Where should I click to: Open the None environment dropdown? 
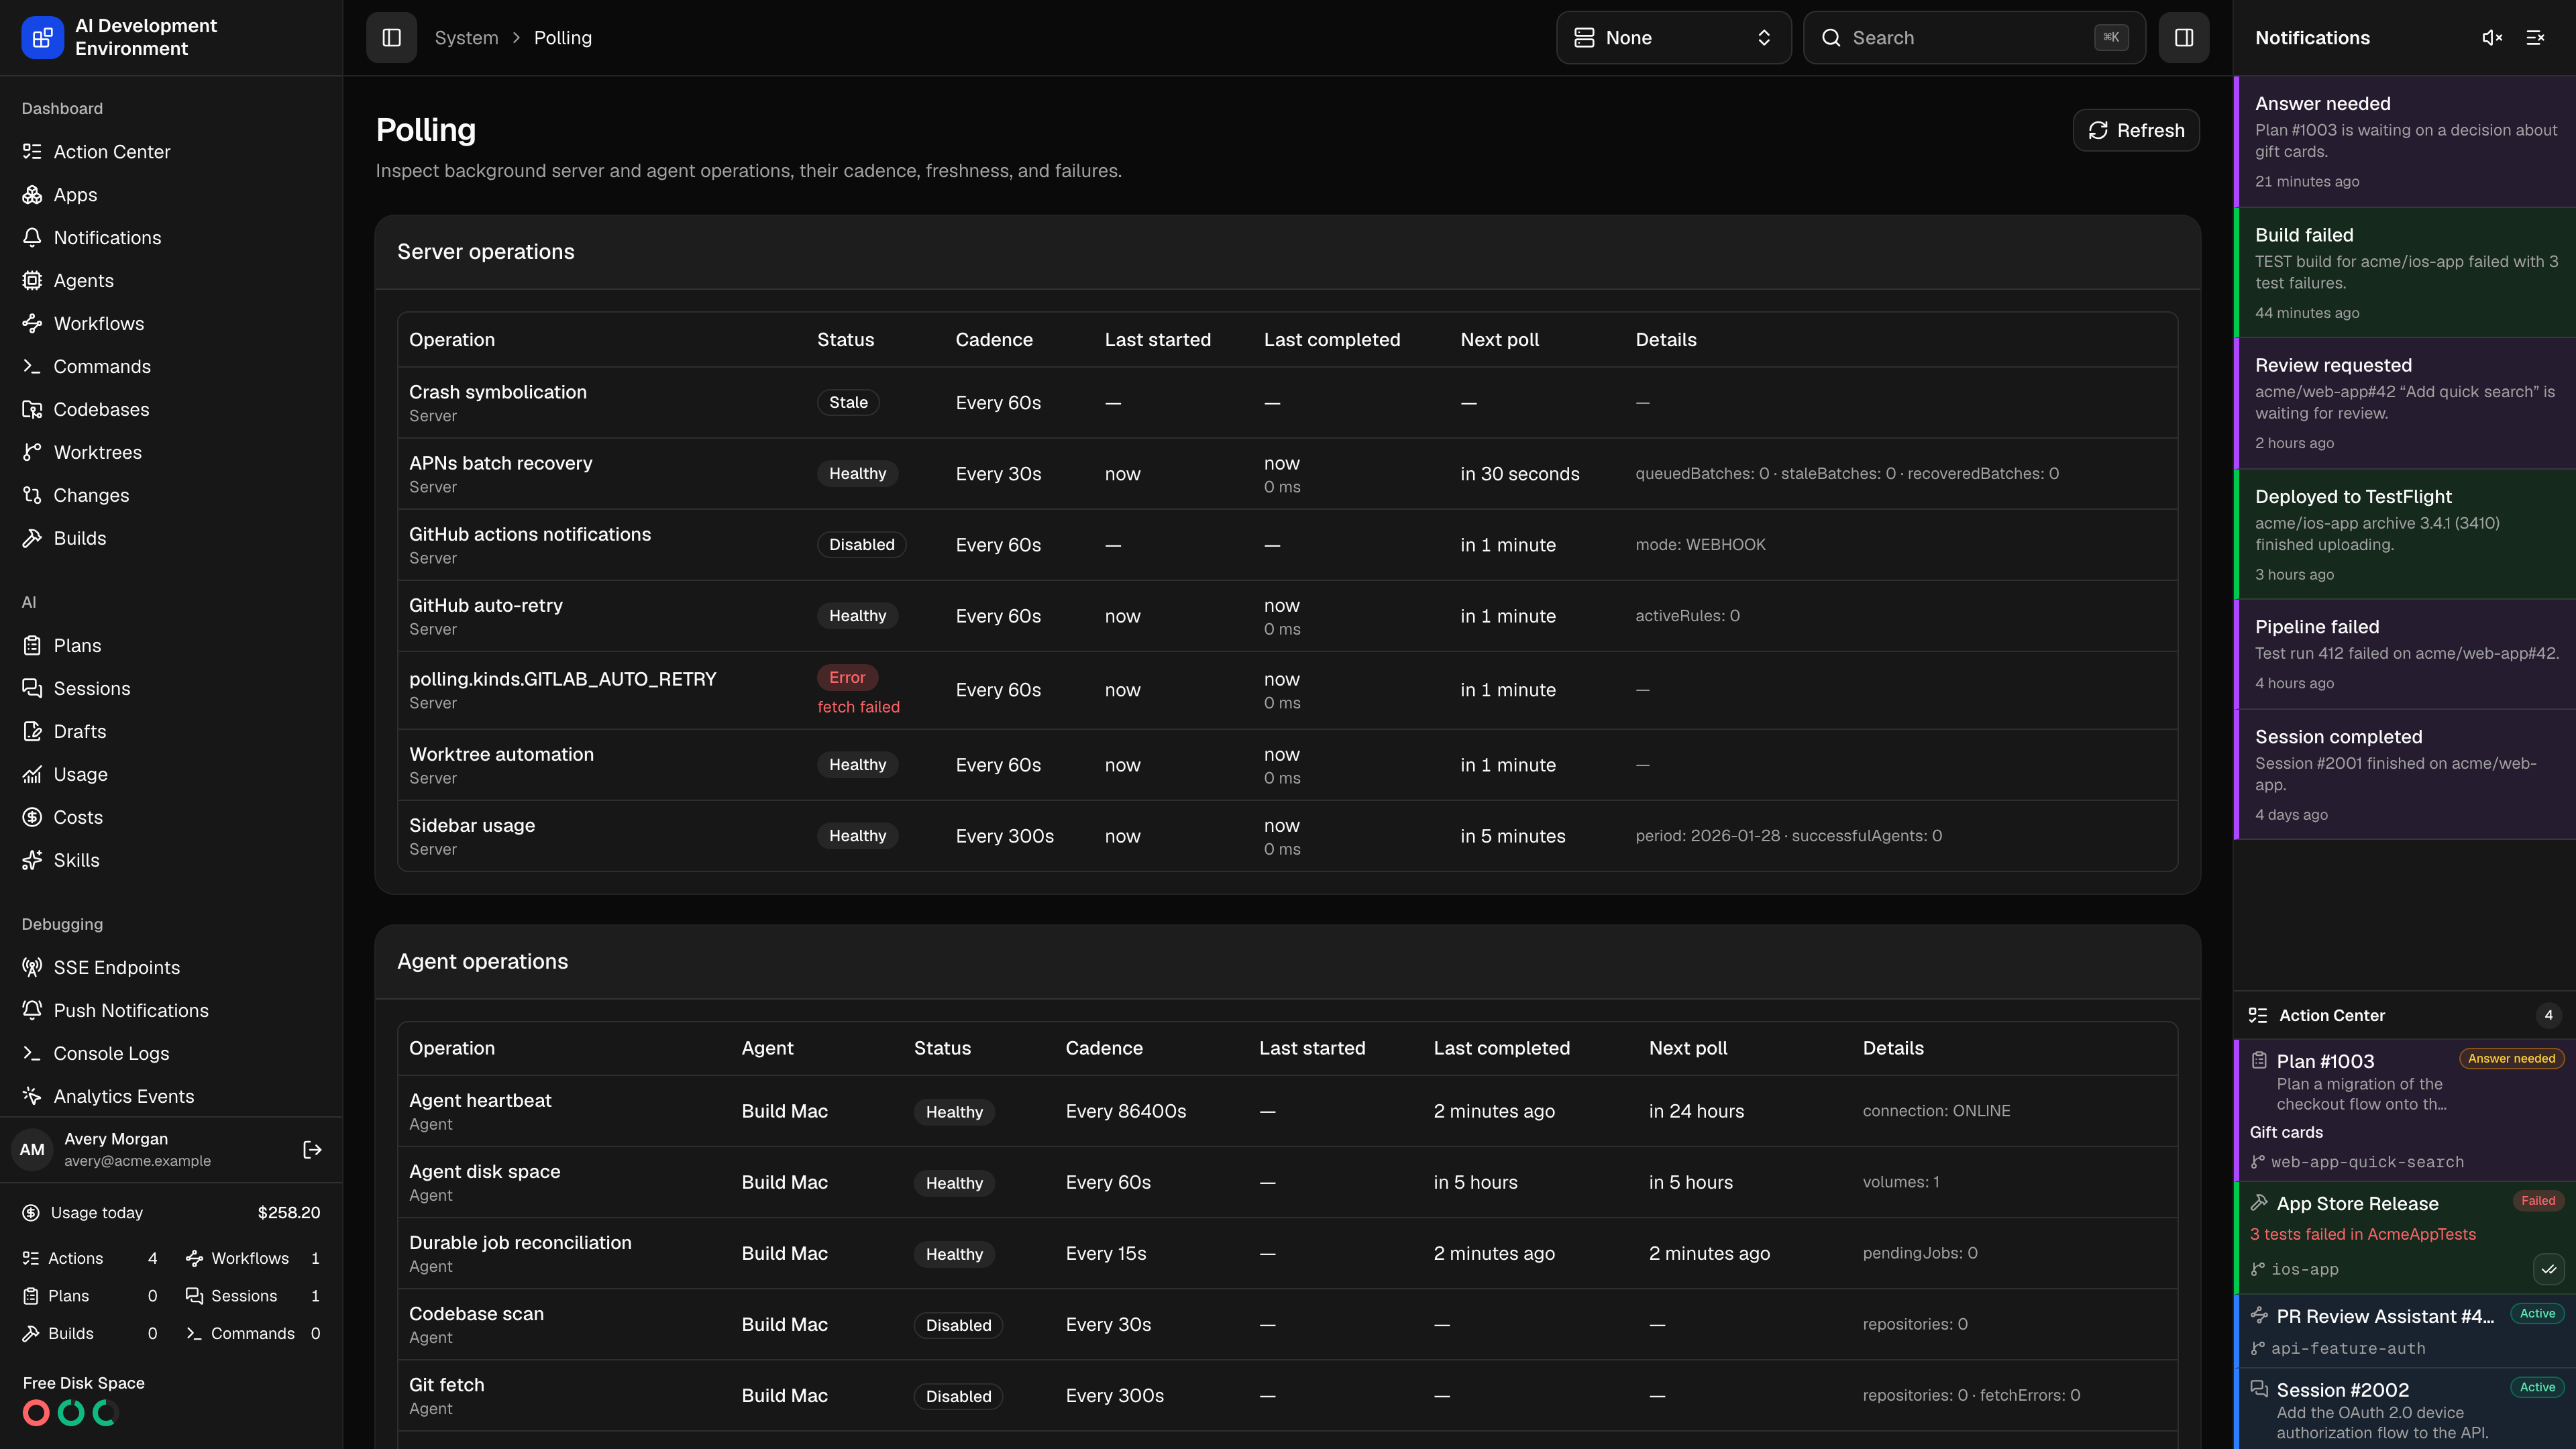[1673, 38]
